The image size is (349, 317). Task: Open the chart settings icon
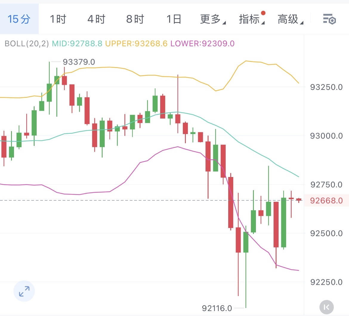tap(329, 19)
